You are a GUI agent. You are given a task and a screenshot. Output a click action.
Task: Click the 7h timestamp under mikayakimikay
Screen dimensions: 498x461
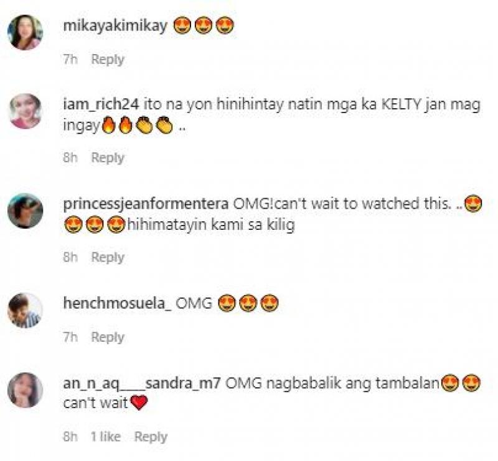coord(70,59)
